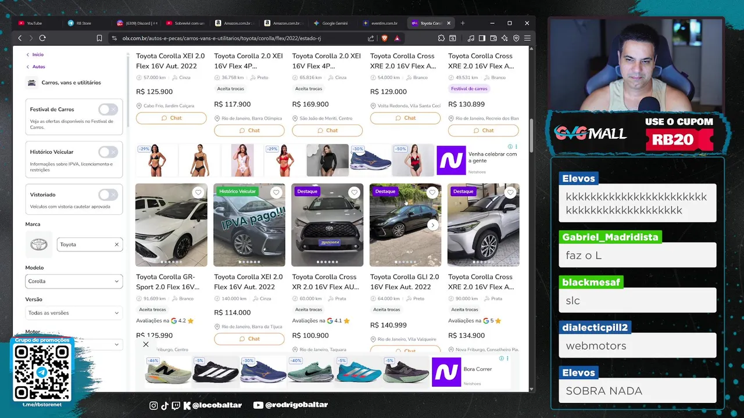Expand the Versão Todas as versões dropdown

tap(74, 313)
